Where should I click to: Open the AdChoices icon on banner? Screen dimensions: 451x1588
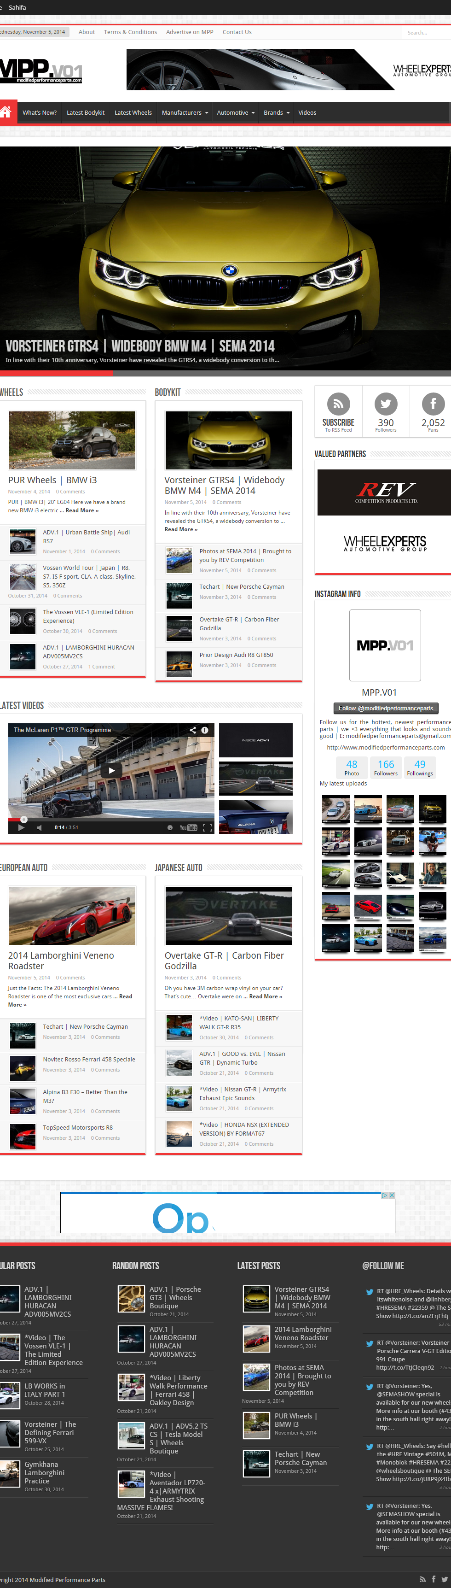coord(384,1195)
